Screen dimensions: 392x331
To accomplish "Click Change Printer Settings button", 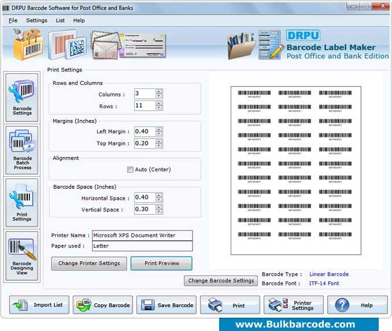I will 89,263.
